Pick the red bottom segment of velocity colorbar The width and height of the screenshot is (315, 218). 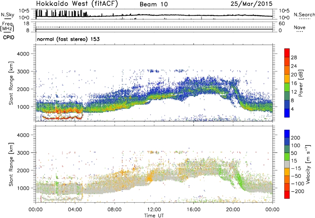287,195
